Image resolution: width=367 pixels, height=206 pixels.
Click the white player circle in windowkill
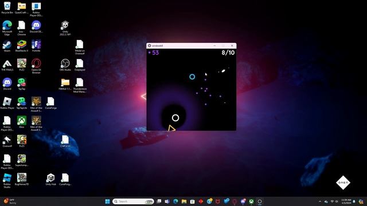tap(175, 118)
